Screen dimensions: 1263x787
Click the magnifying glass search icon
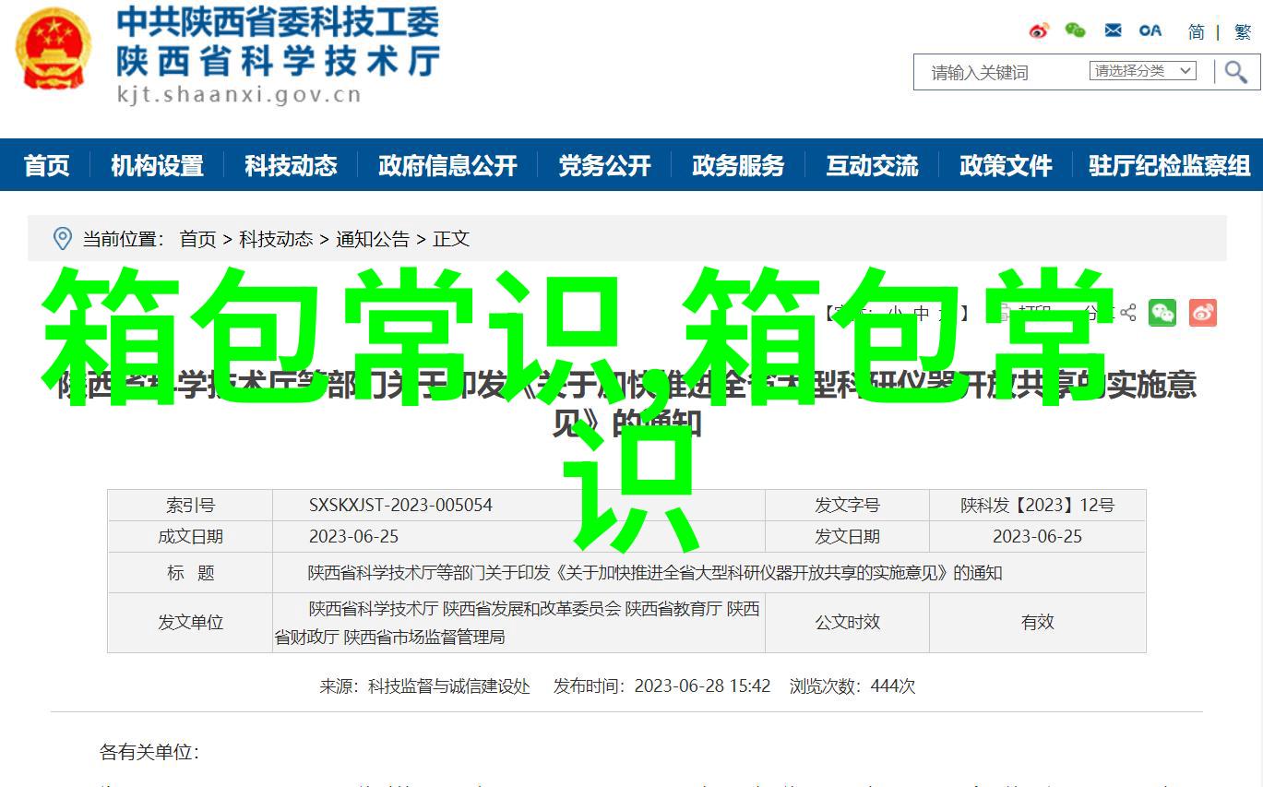[1235, 72]
